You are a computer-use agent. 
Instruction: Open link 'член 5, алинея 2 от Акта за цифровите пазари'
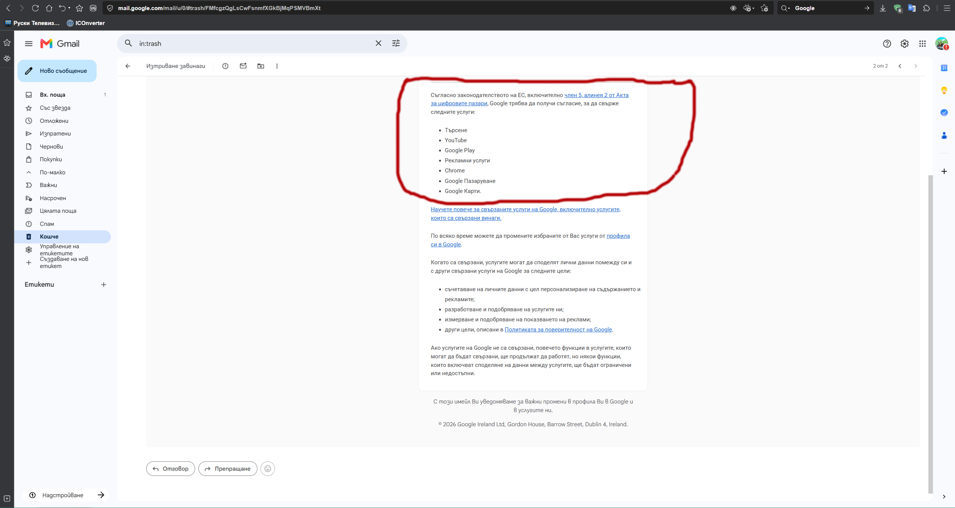[x=530, y=99]
